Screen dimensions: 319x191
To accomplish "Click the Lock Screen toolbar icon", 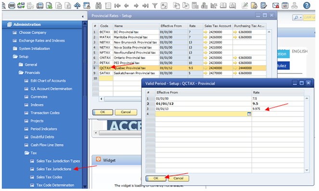I will [x=87, y=5].
